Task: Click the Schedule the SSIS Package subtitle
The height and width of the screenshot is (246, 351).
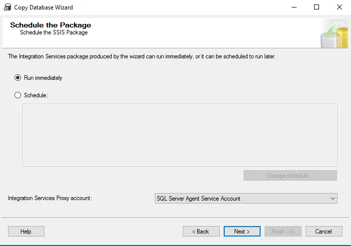Action: point(53,33)
